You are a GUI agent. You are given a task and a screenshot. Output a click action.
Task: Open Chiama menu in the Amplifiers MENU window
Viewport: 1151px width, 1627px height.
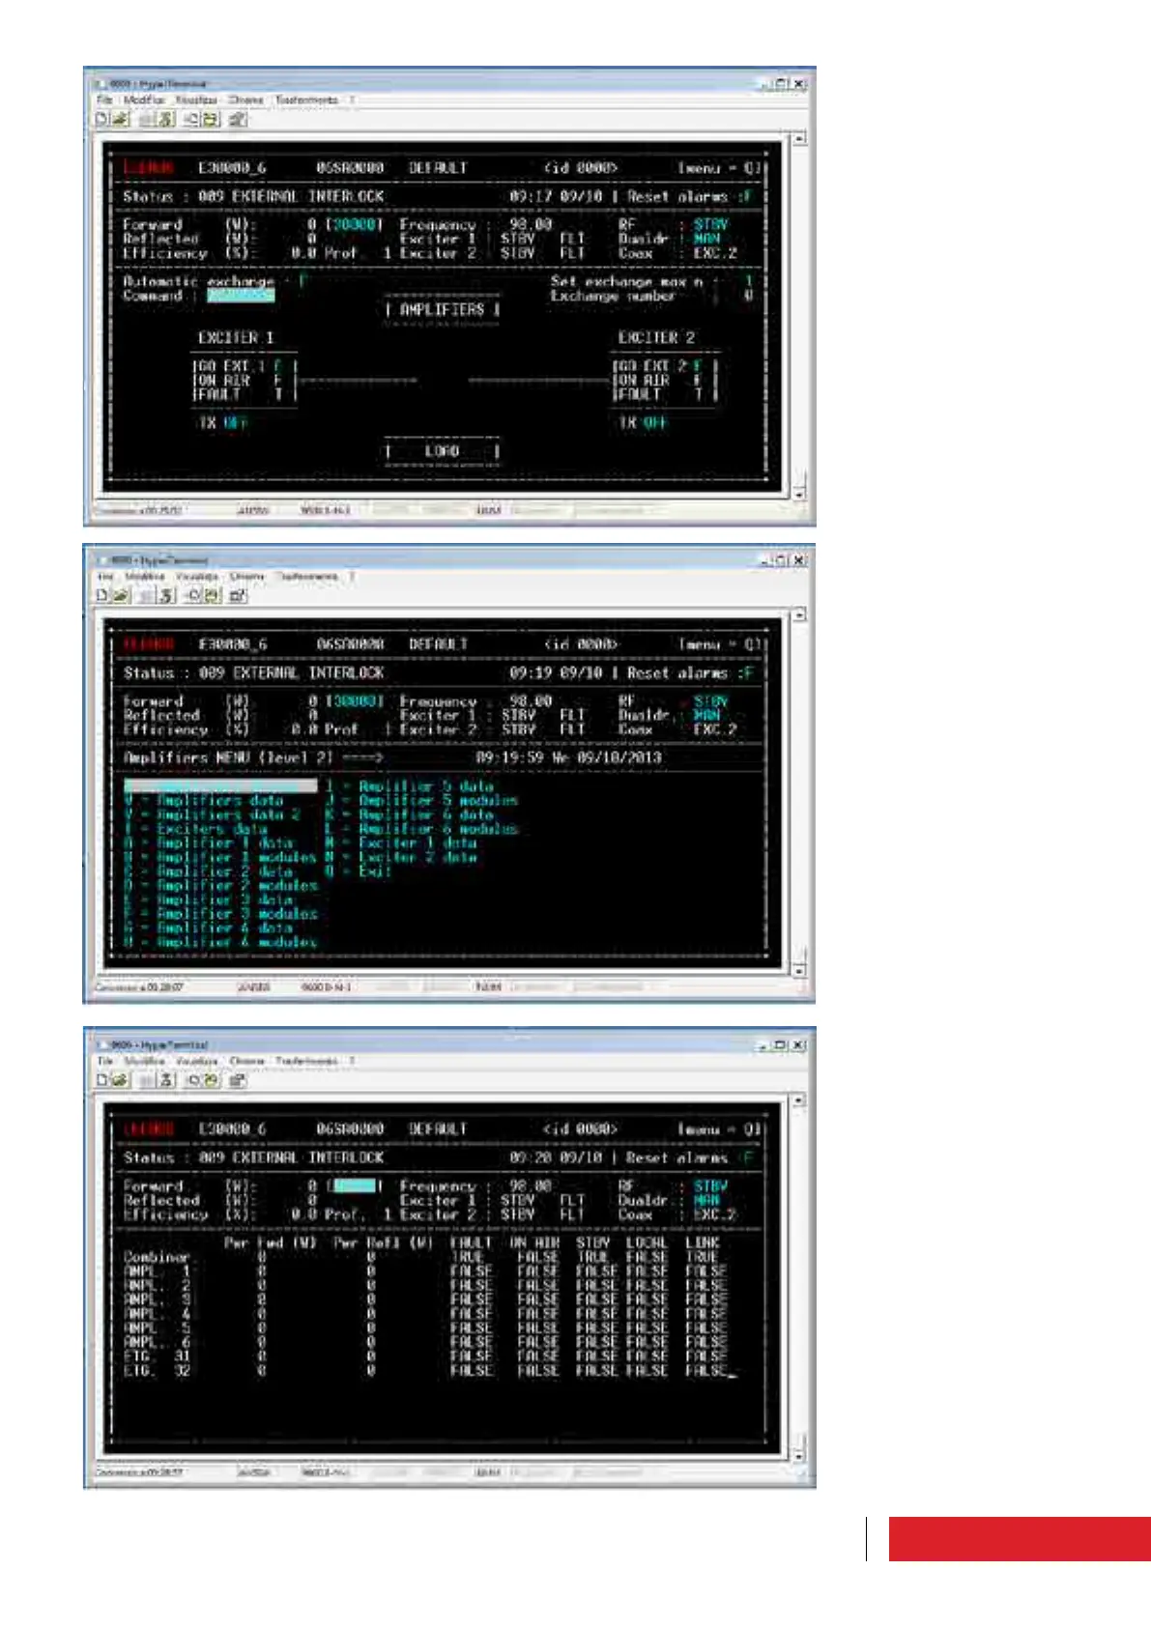click(x=247, y=576)
